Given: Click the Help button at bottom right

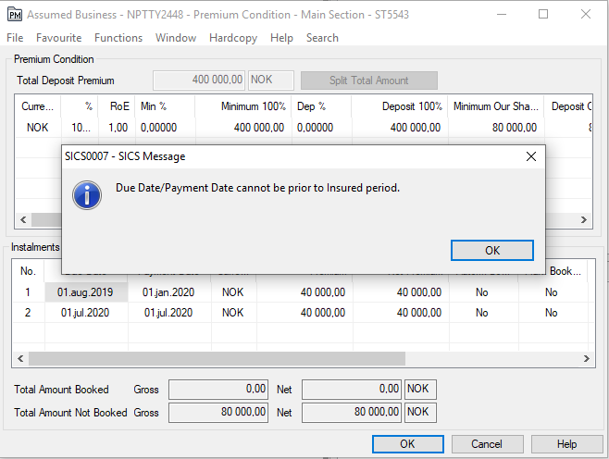Looking at the screenshot, I should [x=566, y=444].
